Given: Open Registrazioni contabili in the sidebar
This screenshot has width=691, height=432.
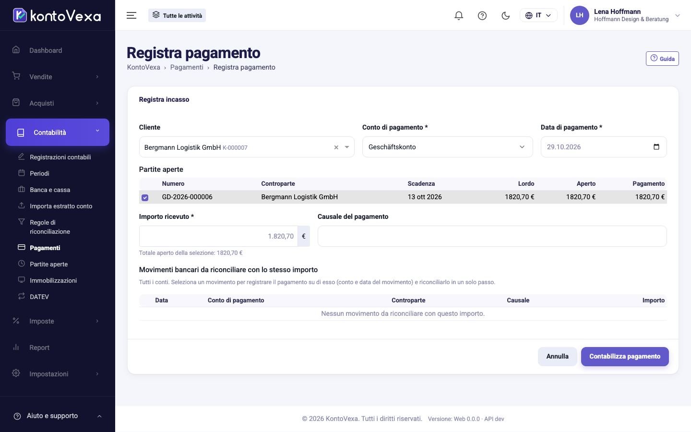Looking at the screenshot, I should (x=60, y=157).
